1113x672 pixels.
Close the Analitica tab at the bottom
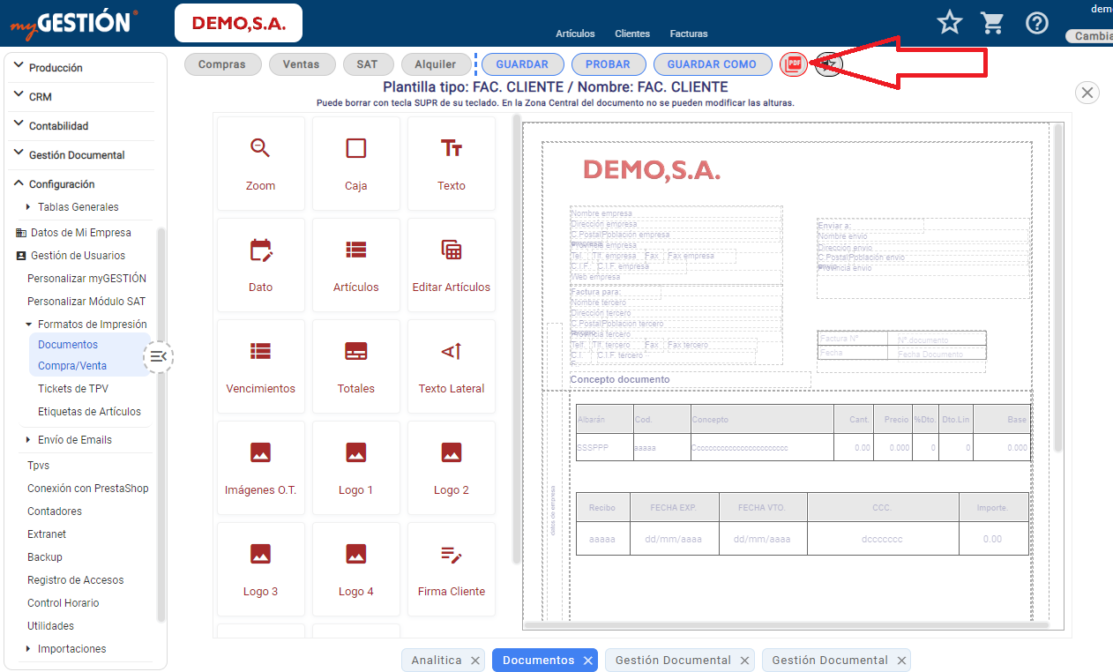(474, 660)
